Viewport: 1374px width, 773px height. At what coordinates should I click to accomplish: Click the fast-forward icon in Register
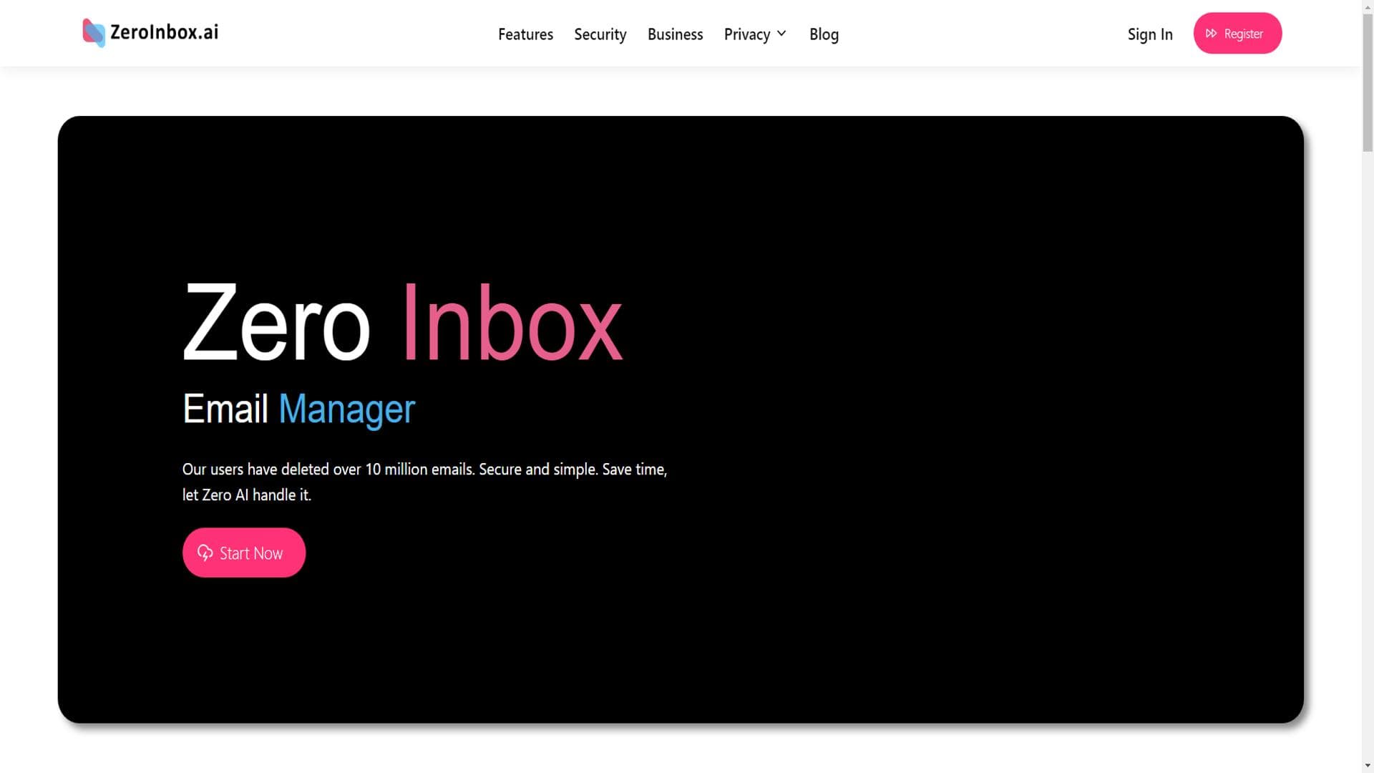[1211, 34]
